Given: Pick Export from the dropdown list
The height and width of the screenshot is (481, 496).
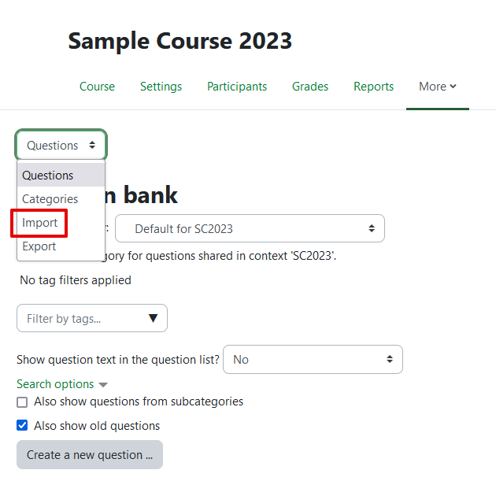Looking at the screenshot, I should [x=39, y=246].
